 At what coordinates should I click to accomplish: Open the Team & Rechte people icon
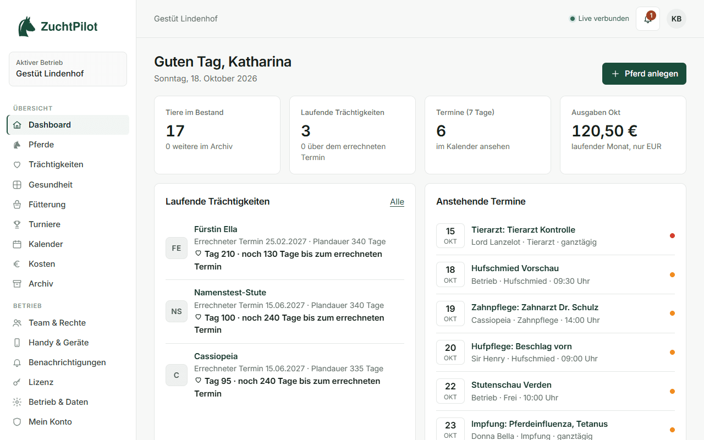17,323
